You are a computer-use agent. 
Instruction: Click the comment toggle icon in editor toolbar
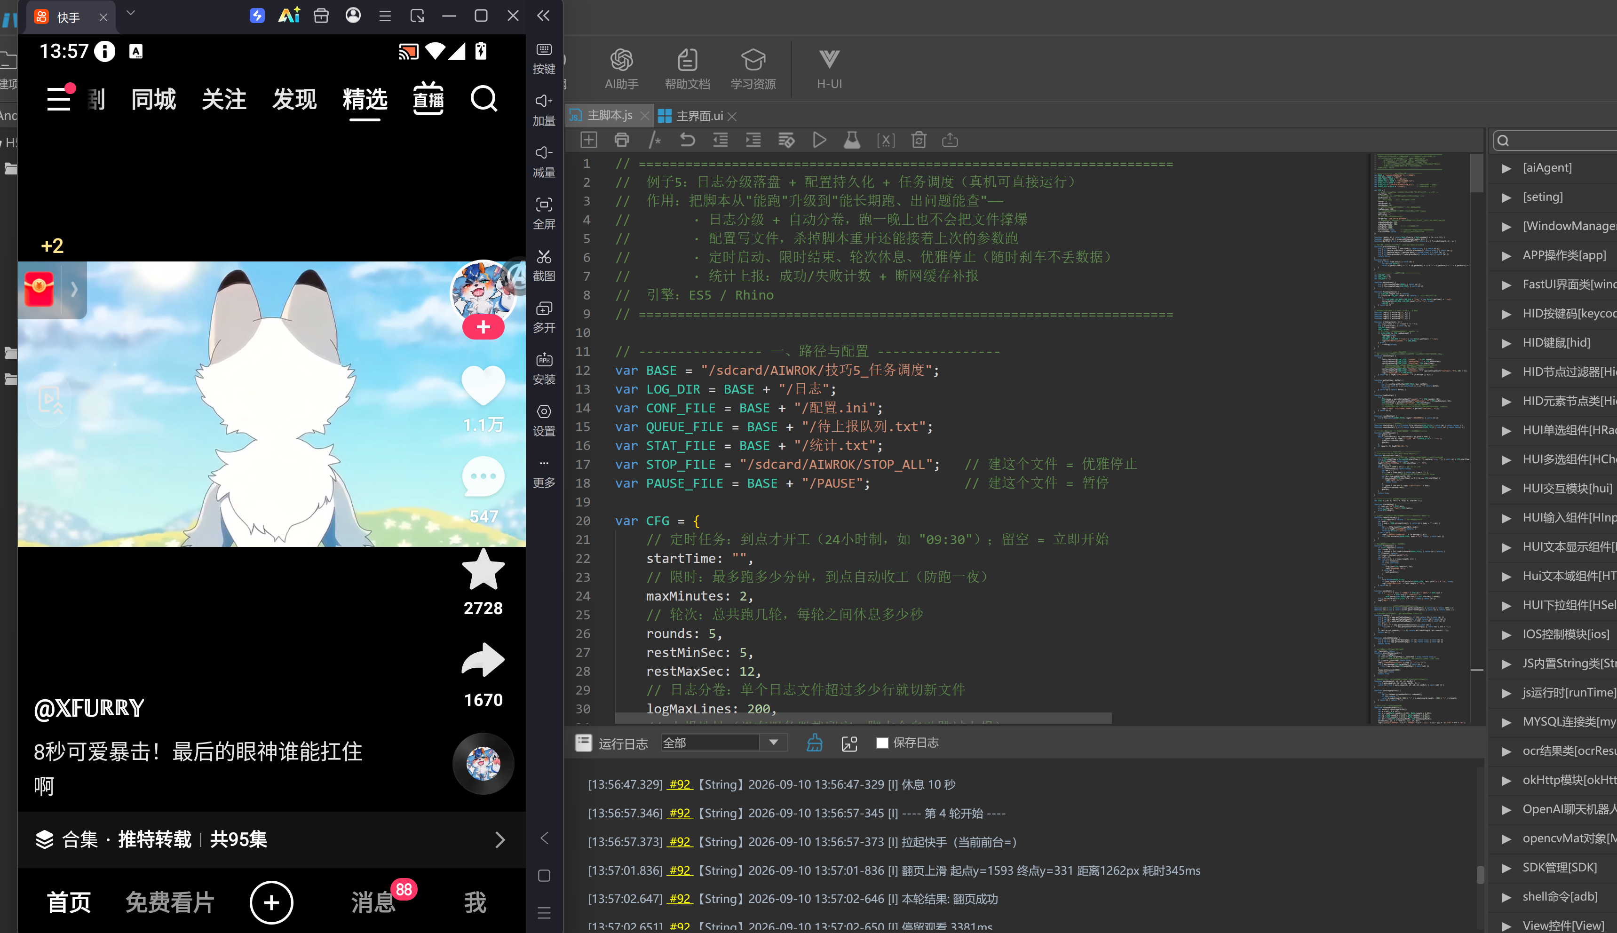(654, 140)
